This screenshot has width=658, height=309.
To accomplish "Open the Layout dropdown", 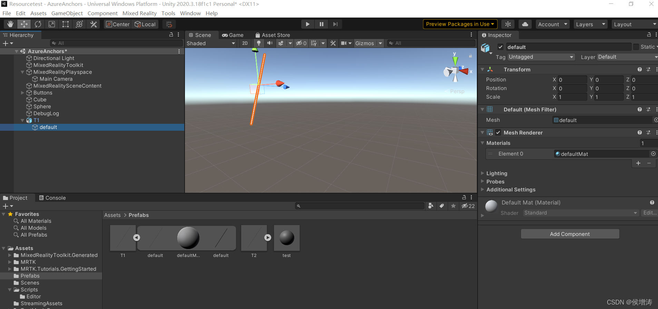I will point(635,24).
